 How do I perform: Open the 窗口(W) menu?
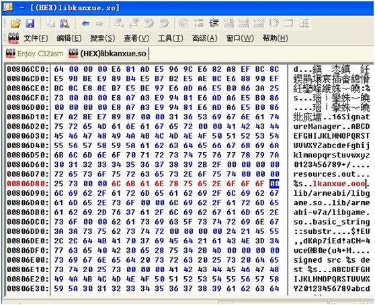(240, 38)
